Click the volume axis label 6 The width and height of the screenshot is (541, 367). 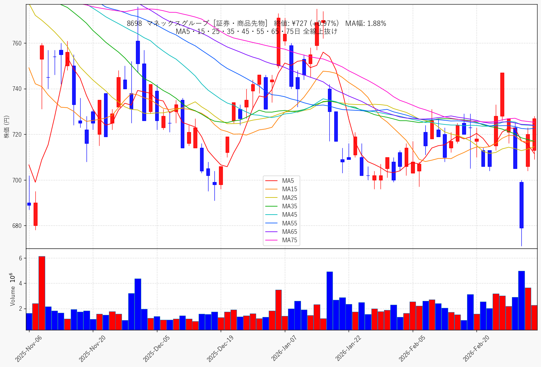[x=20, y=258]
